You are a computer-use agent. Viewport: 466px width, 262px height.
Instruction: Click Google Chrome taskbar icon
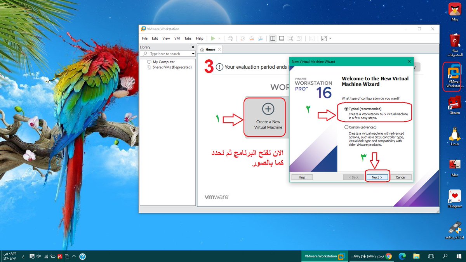tap(388, 256)
